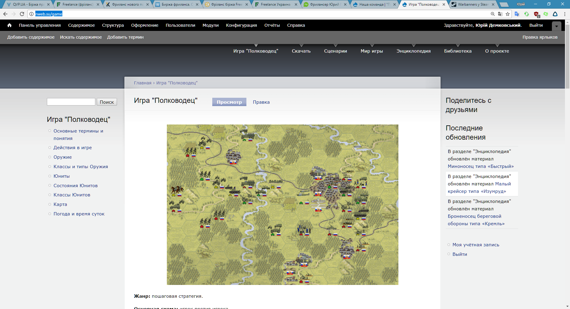Click the dark blue triangle extension icon
Screen dimensions: 570x309
555,14
